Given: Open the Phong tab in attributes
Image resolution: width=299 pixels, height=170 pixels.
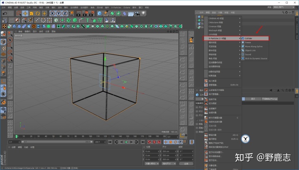Looking at the screenshot, I should tap(270, 99).
